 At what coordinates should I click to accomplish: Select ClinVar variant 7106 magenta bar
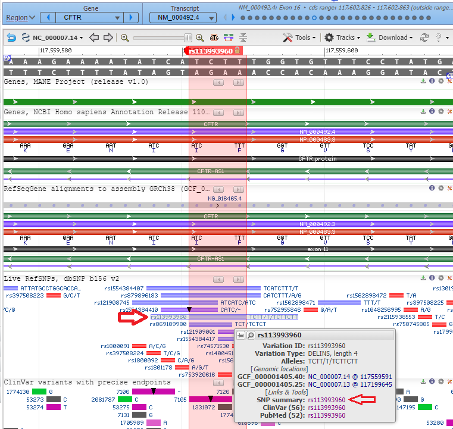coord(154,392)
